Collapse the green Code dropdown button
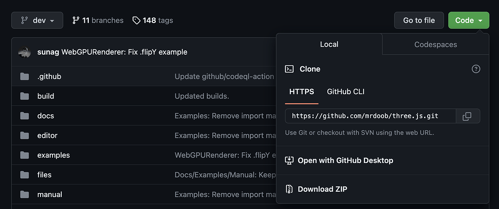Viewport: 499px width, 209px height. tap(469, 20)
